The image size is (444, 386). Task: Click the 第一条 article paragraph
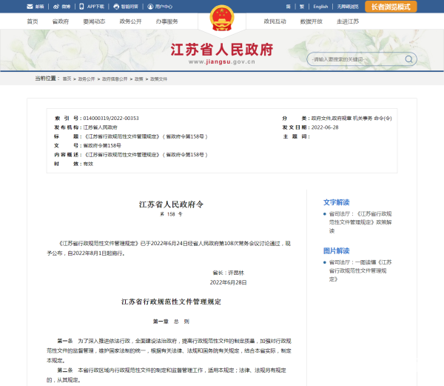click(x=169, y=350)
